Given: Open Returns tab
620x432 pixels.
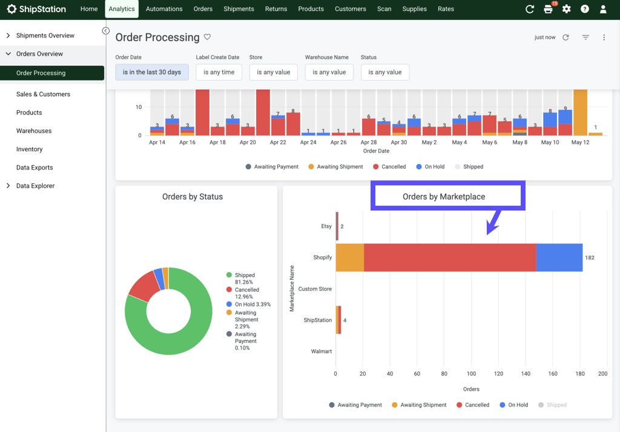Looking at the screenshot, I should [276, 8].
